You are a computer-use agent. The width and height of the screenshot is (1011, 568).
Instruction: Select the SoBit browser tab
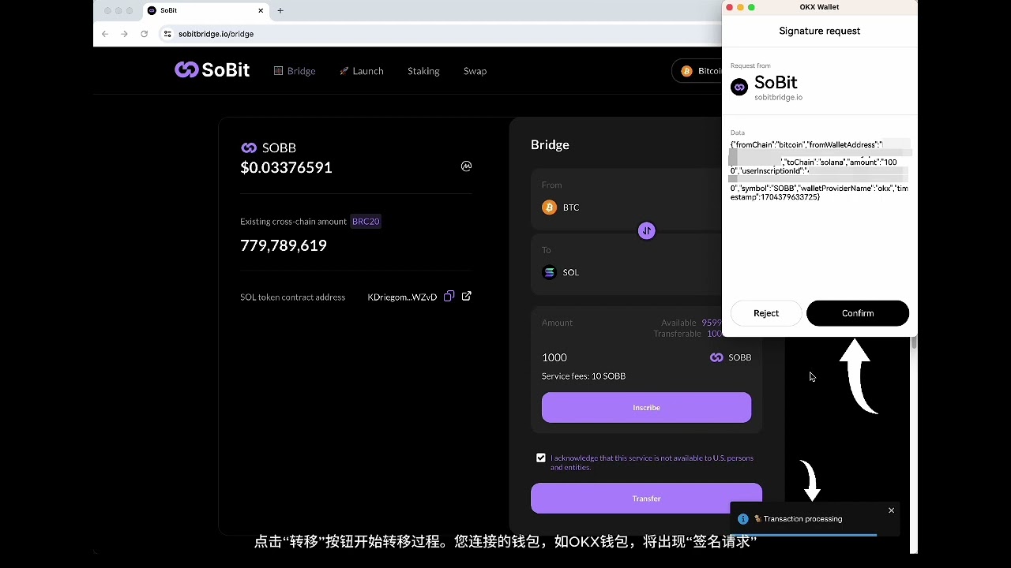click(x=205, y=10)
